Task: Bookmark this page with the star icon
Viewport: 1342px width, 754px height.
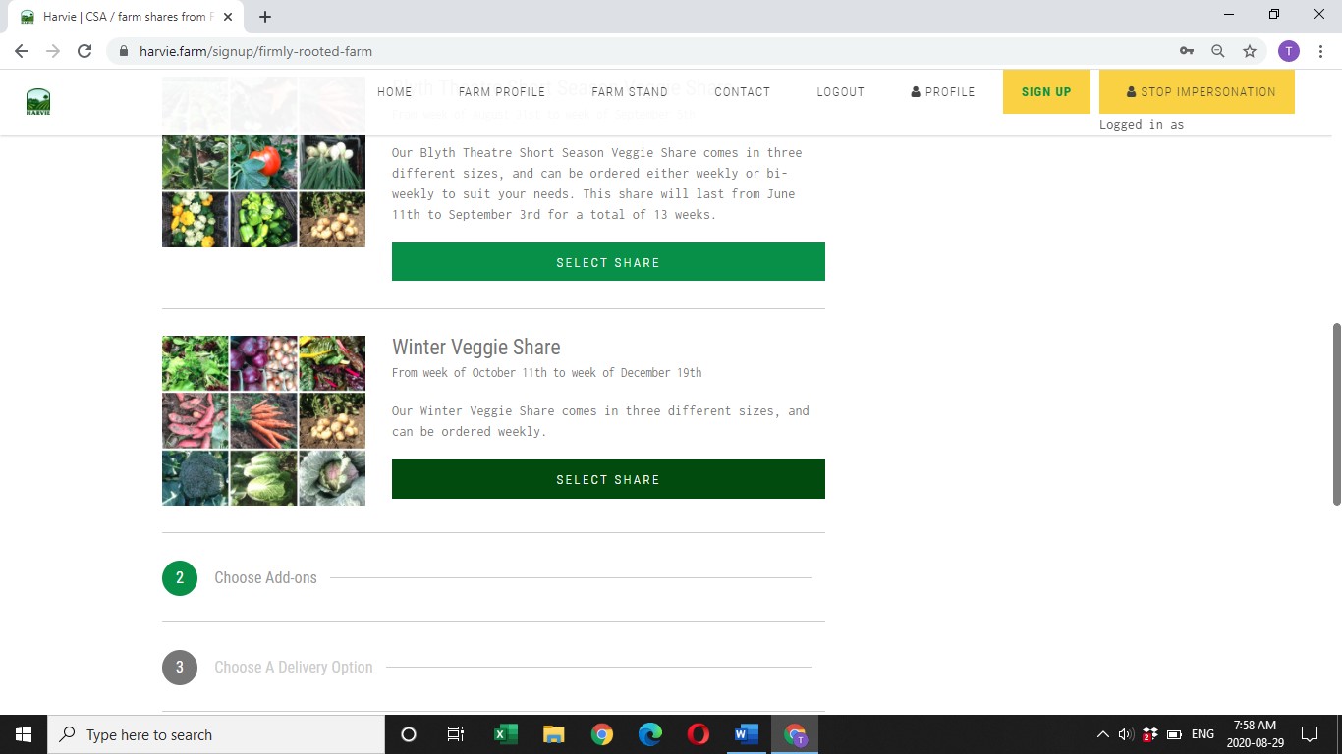Action: [x=1250, y=51]
